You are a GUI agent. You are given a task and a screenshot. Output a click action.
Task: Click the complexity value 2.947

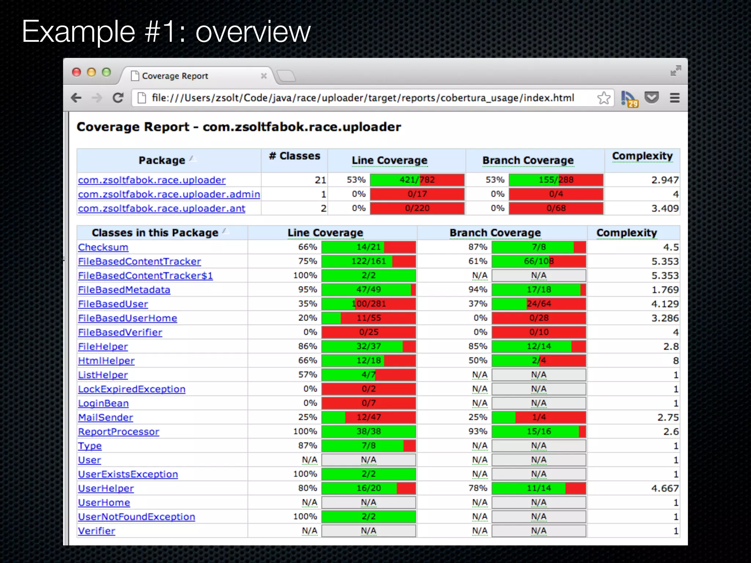665,180
